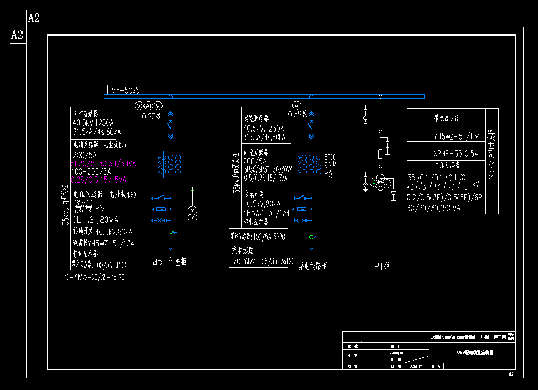Screen dimensions: 538x390
Task: Click the 0.2/0.5(3P)/0.5(3P)/6P text
Action: [x=444, y=197]
